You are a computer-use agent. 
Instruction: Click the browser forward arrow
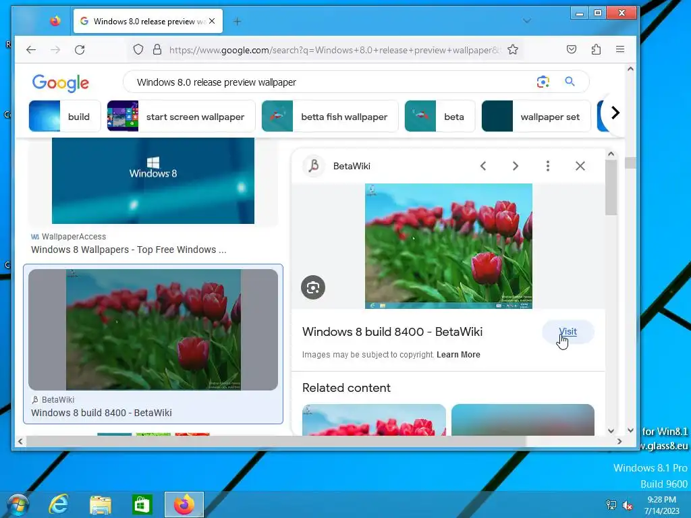(55, 50)
